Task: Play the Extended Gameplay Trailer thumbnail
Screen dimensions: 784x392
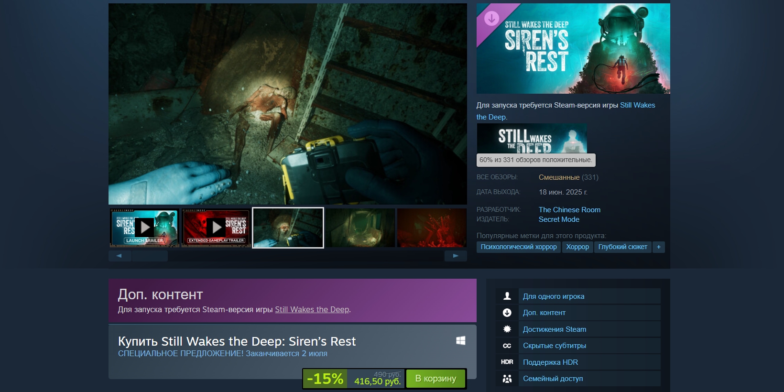Action: click(x=216, y=228)
